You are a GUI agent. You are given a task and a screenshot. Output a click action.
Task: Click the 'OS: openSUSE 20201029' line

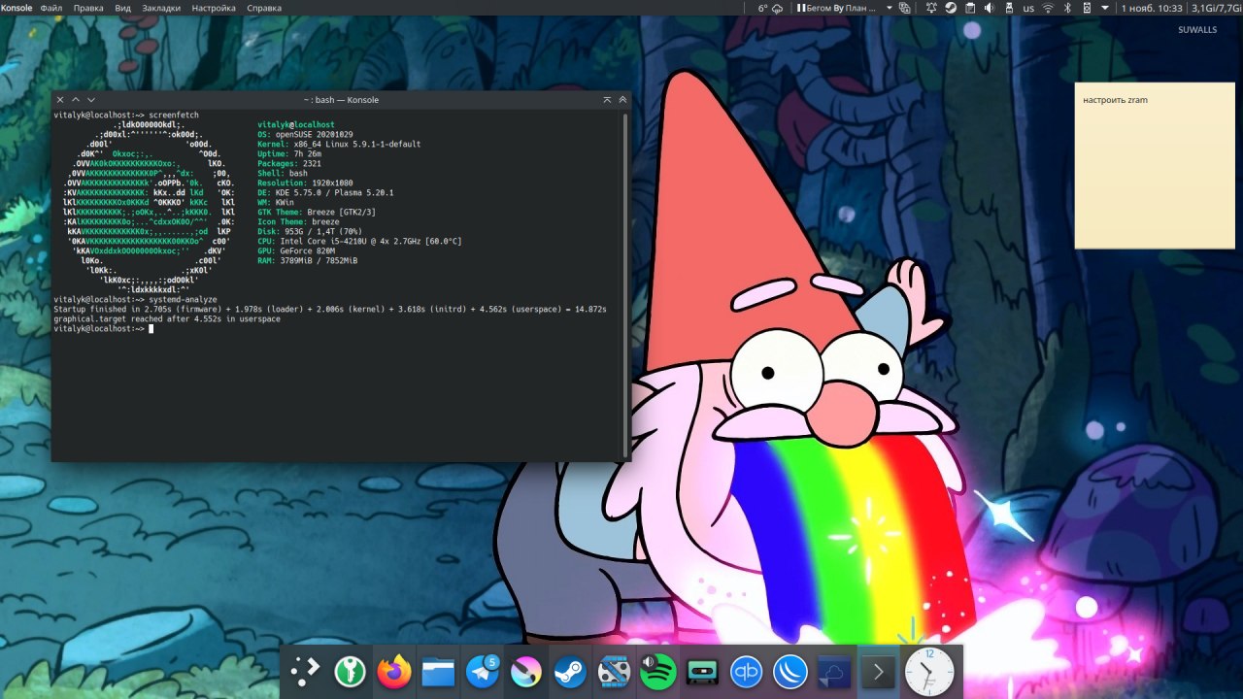305,134
